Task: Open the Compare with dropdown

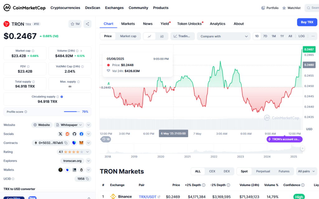Action: 224,36
